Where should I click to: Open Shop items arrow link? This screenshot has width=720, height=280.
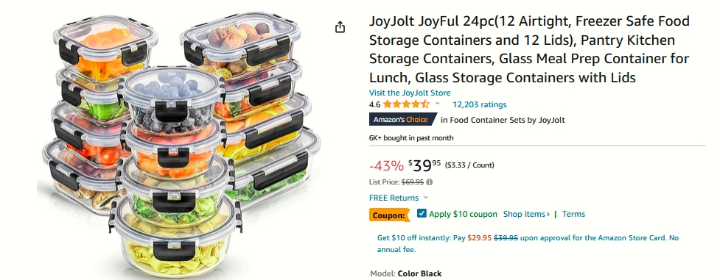click(x=527, y=214)
